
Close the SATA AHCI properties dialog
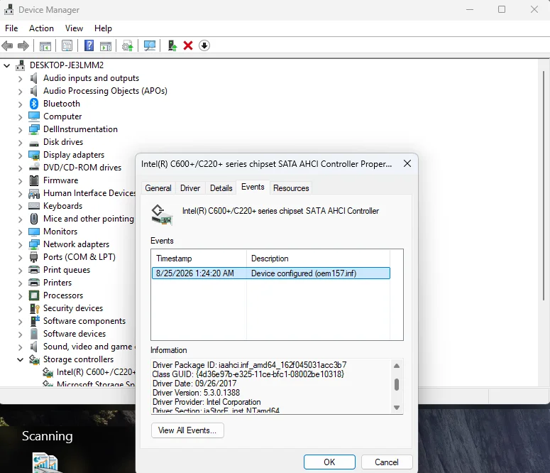coord(407,163)
